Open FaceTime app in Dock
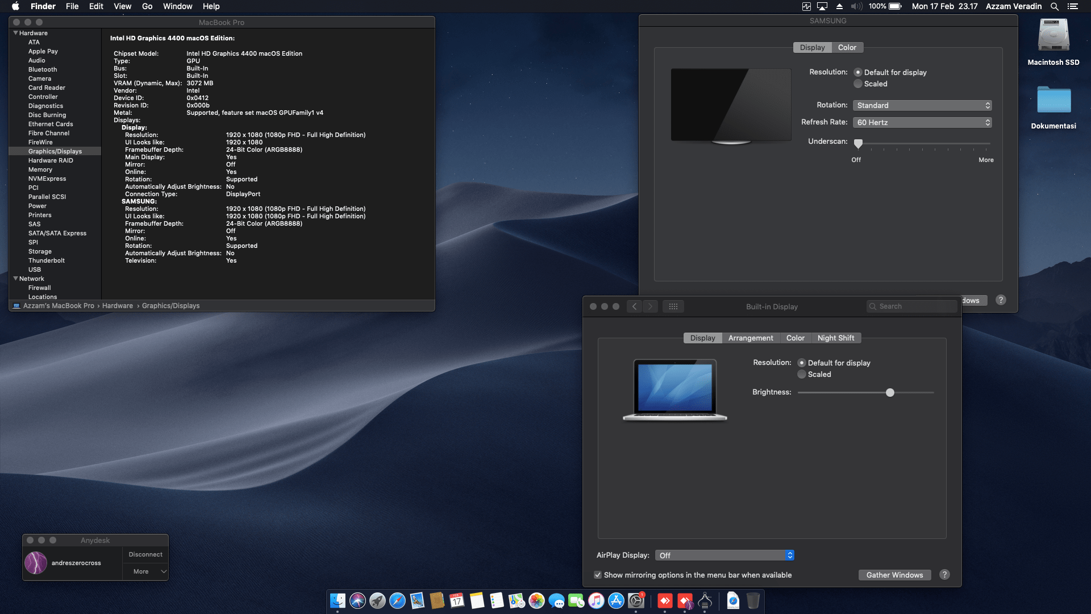Viewport: 1091px width, 614px height. coord(576,600)
